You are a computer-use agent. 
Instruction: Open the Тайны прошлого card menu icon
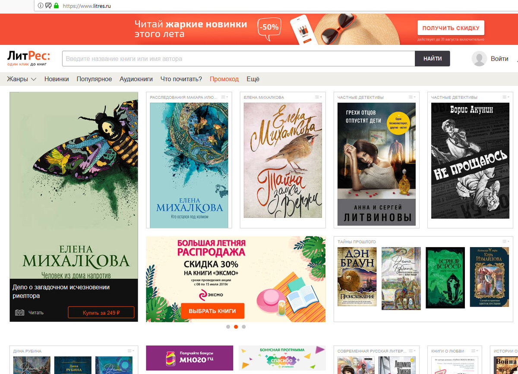[505, 242]
